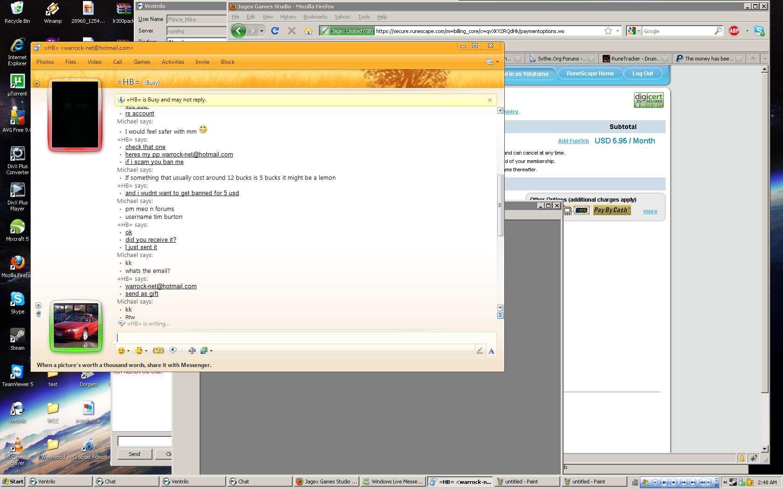Expand contact display picture options arrow
Screen dimensions: 783x489
36,84
